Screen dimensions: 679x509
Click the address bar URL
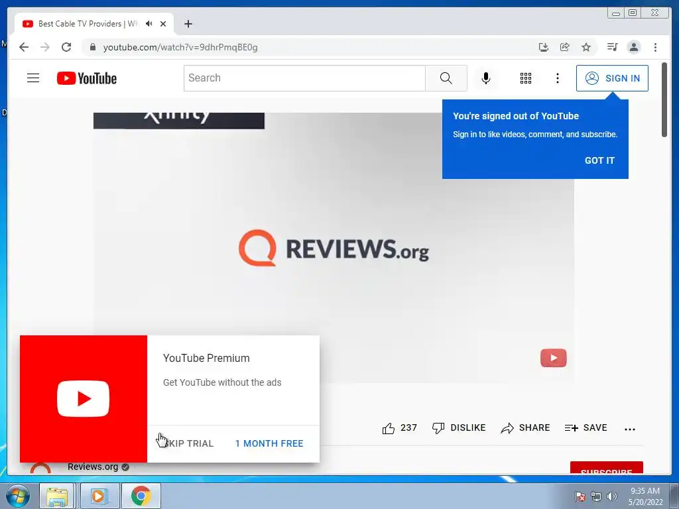coord(180,47)
